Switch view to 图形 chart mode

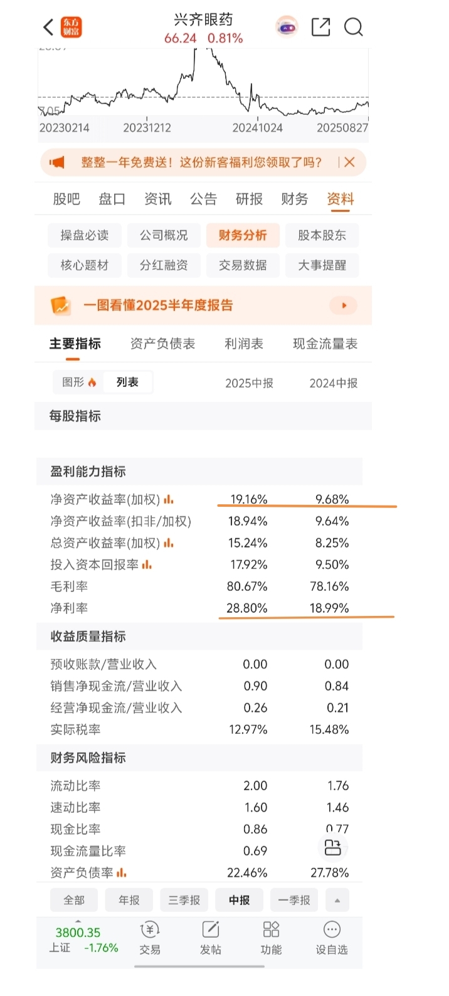click(79, 382)
